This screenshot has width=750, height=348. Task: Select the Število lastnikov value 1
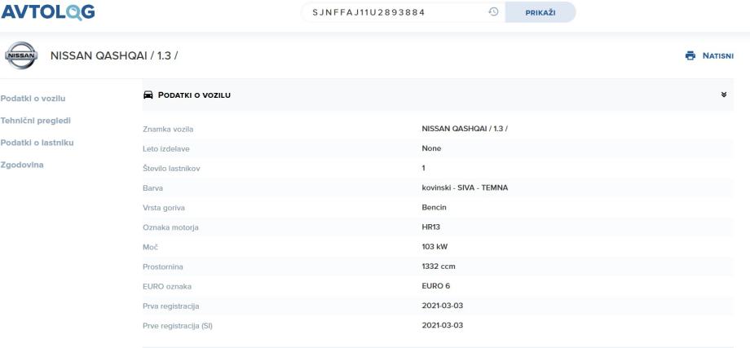(423, 168)
